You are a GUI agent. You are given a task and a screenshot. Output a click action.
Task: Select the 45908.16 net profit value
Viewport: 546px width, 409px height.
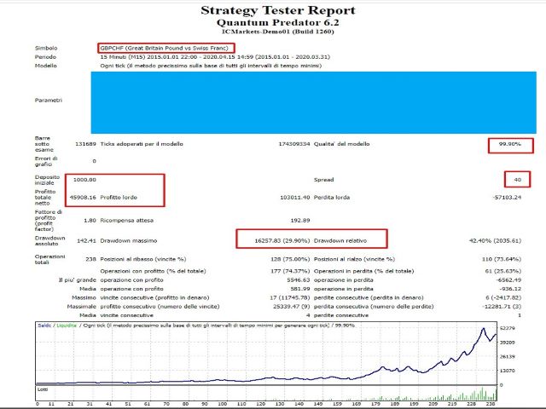pyautogui.click(x=83, y=197)
